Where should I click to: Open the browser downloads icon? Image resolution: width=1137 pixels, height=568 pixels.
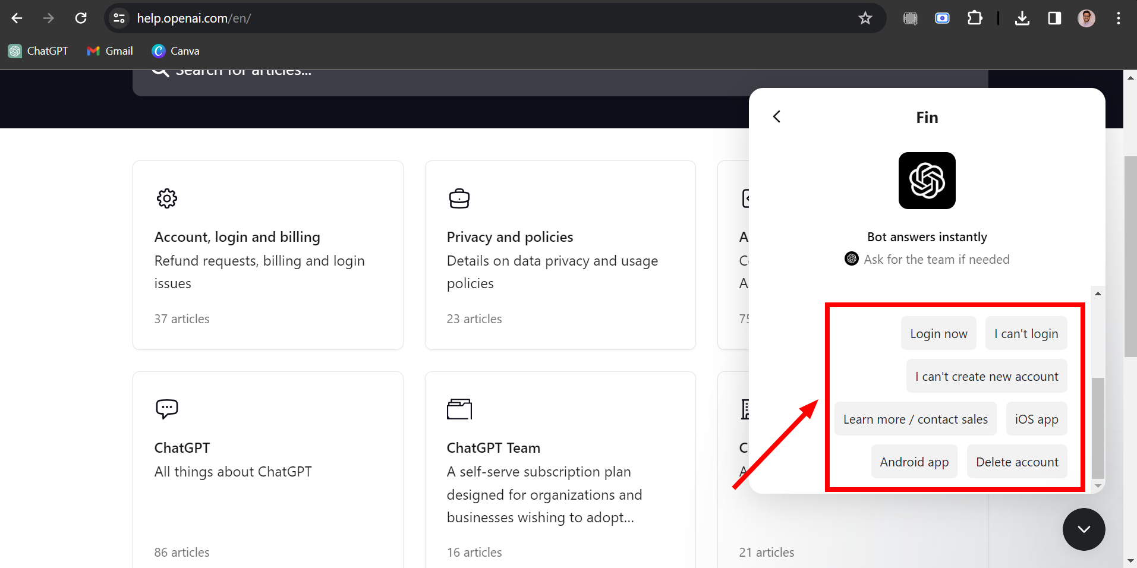1022,18
